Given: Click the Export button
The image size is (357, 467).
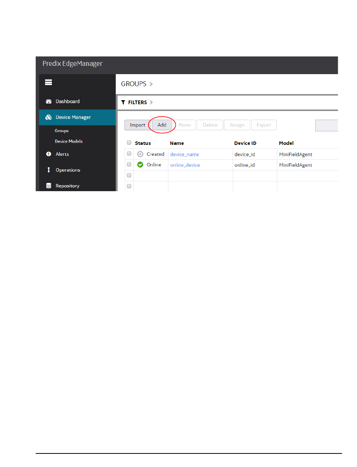Looking at the screenshot, I should point(264,125).
